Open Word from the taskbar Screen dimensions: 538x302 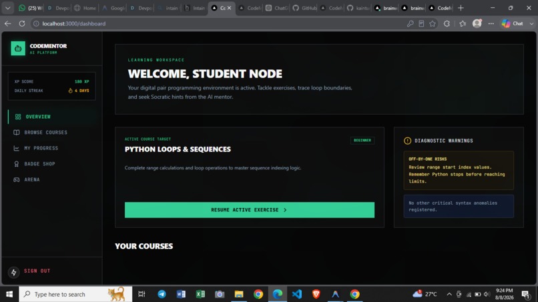[181, 294]
